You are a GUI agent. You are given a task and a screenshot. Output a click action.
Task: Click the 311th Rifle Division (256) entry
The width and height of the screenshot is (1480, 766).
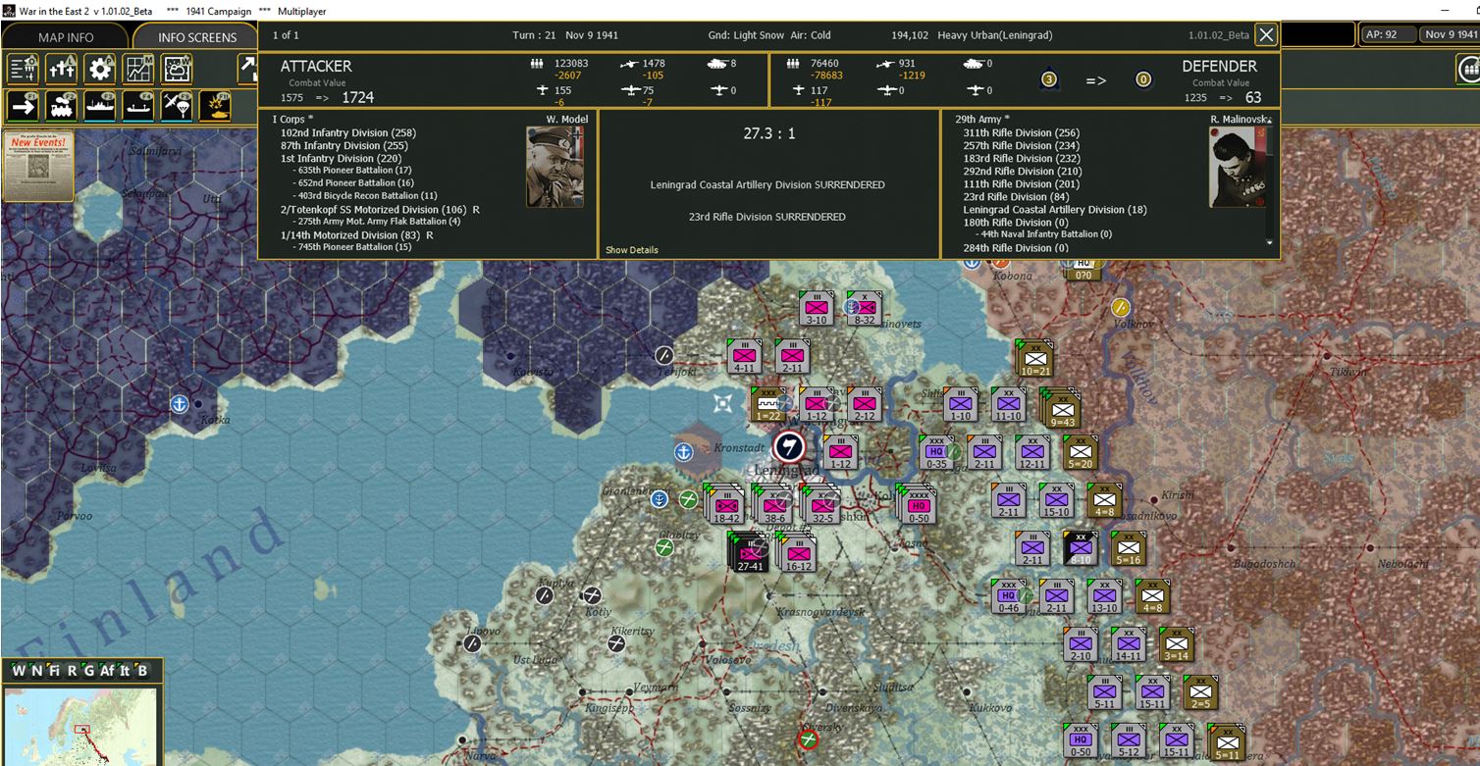(1021, 132)
